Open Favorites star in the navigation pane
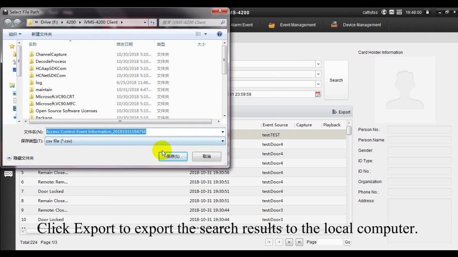This screenshot has height=257, width=458. tap(12, 46)
